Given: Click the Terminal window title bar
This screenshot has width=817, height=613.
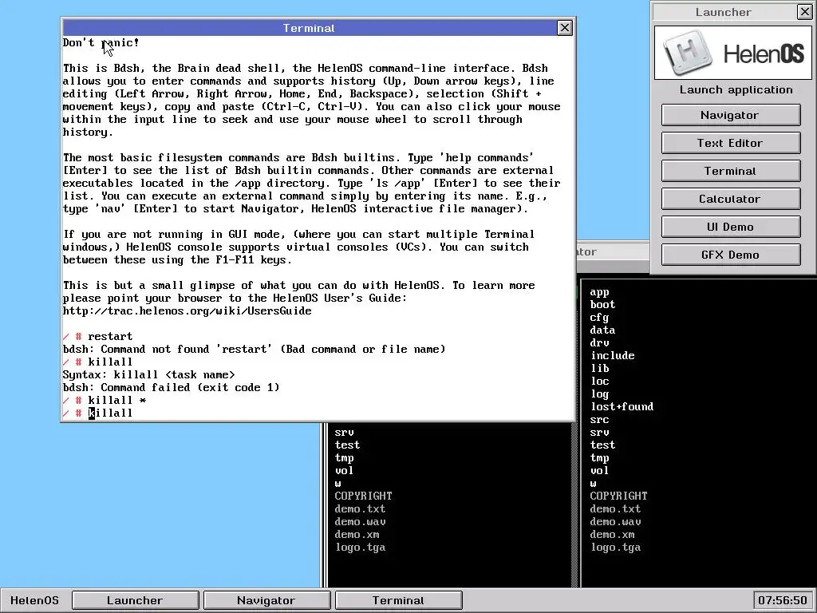Looking at the screenshot, I should (310, 28).
